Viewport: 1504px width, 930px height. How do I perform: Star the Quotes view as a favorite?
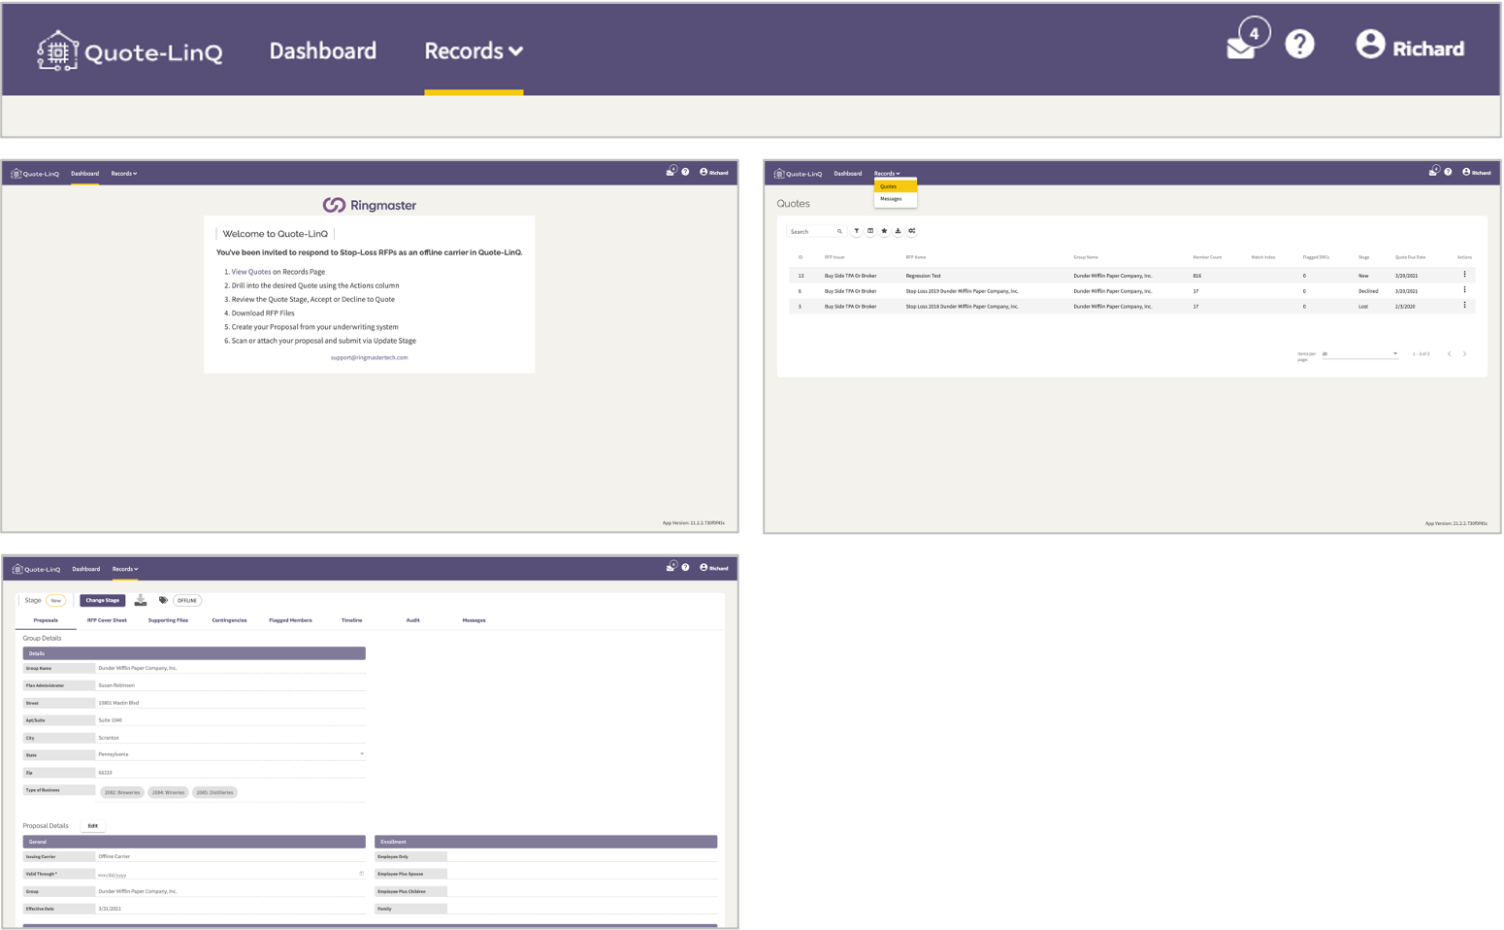coord(884,231)
